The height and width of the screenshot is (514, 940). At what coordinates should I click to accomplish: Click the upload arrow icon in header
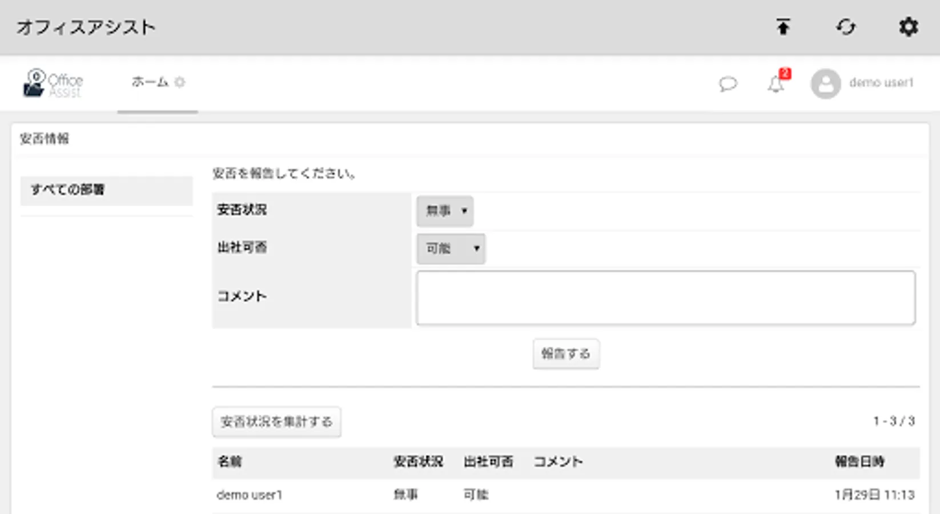pyautogui.click(x=783, y=27)
